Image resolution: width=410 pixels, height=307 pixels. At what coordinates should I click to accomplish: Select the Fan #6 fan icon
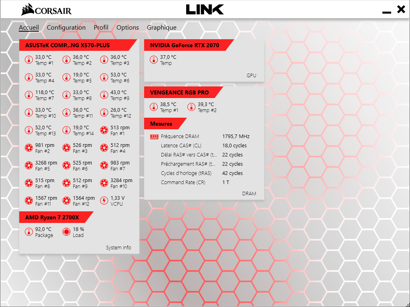click(x=66, y=165)
